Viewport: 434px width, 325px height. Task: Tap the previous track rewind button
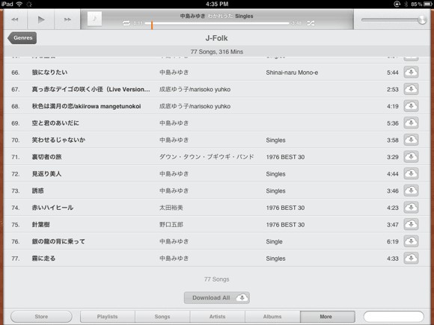click(x=15, y=19)
